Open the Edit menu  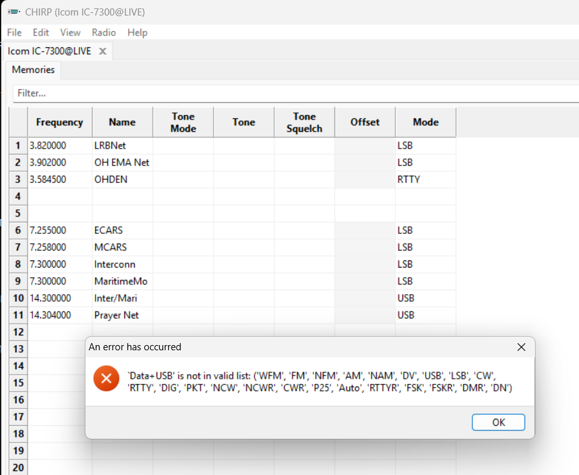[41, 32]
